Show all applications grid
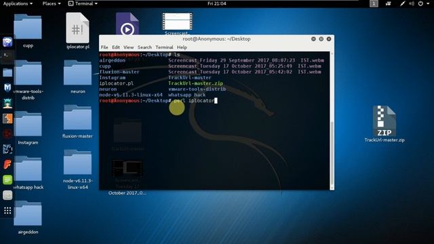 point(7,211)
